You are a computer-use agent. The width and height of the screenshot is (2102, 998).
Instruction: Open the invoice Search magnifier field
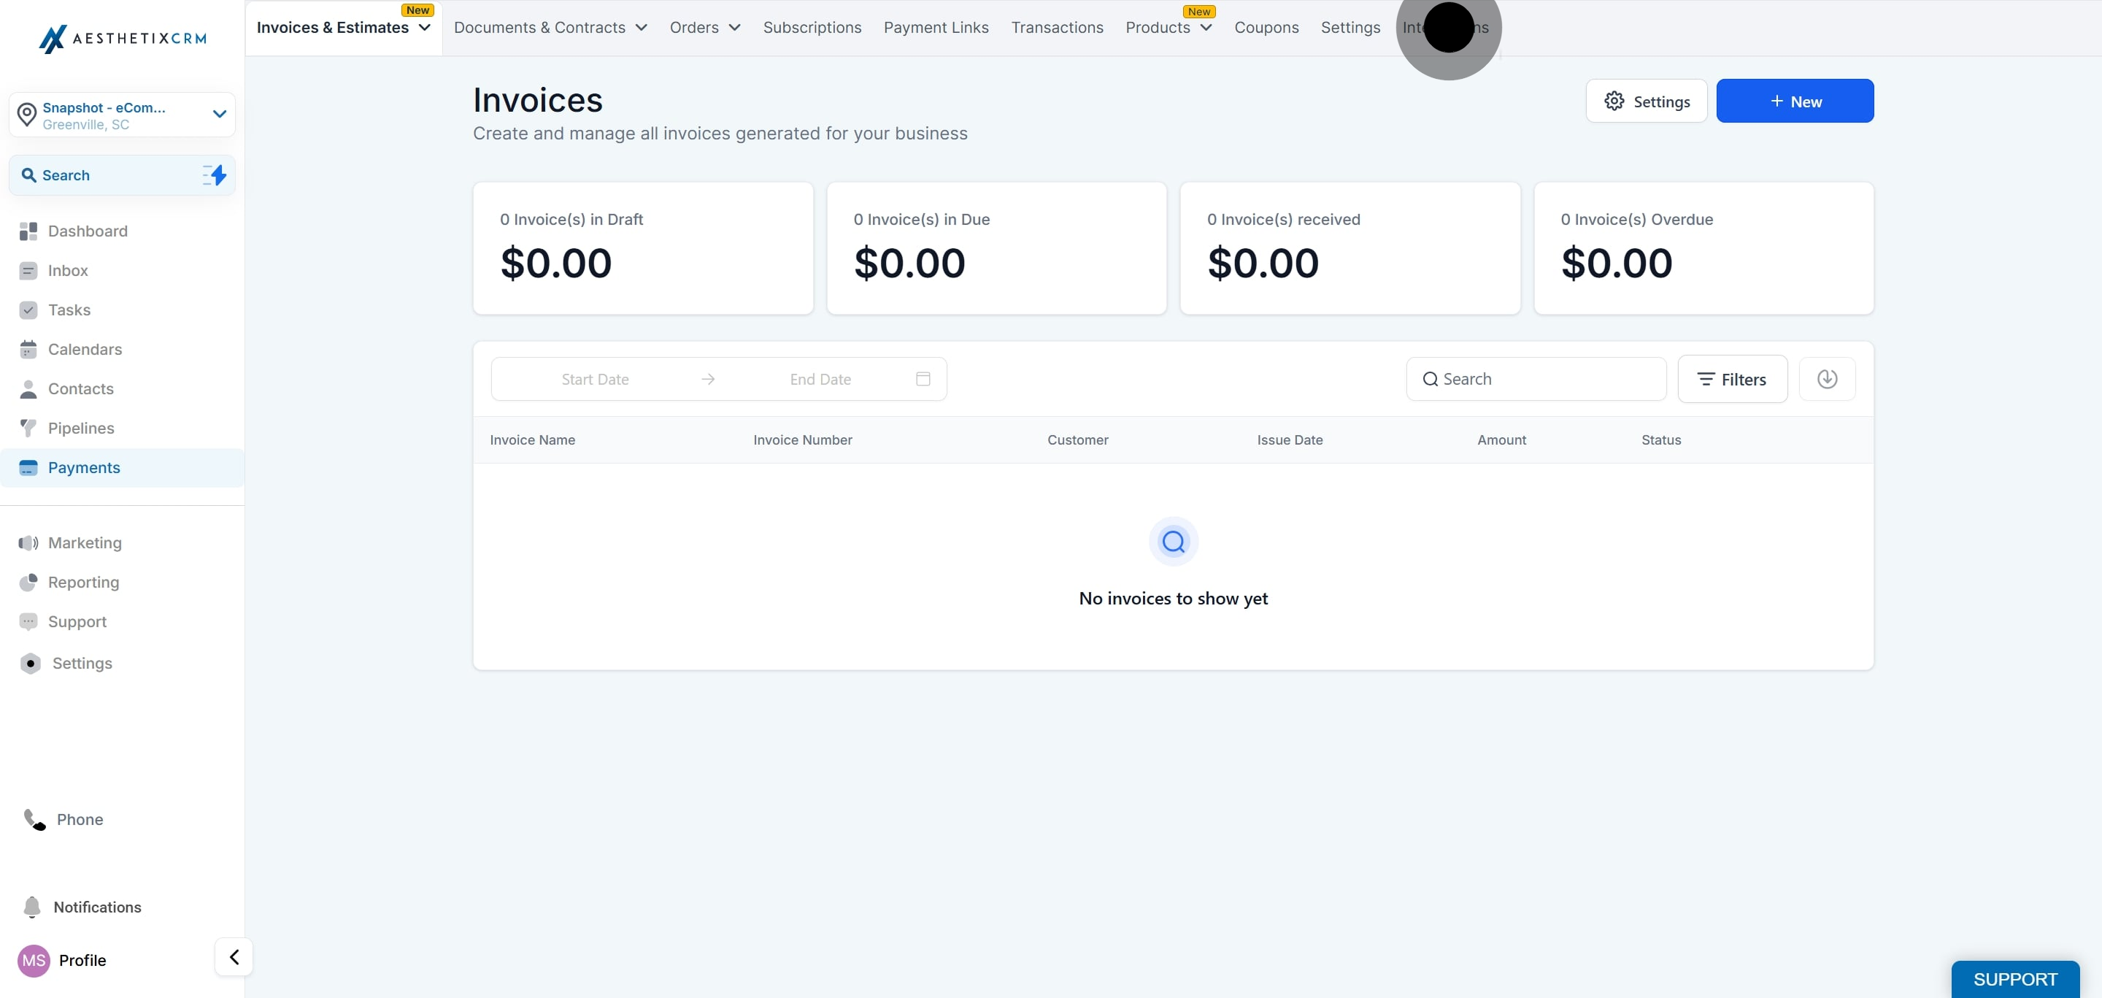(1536, 379)
